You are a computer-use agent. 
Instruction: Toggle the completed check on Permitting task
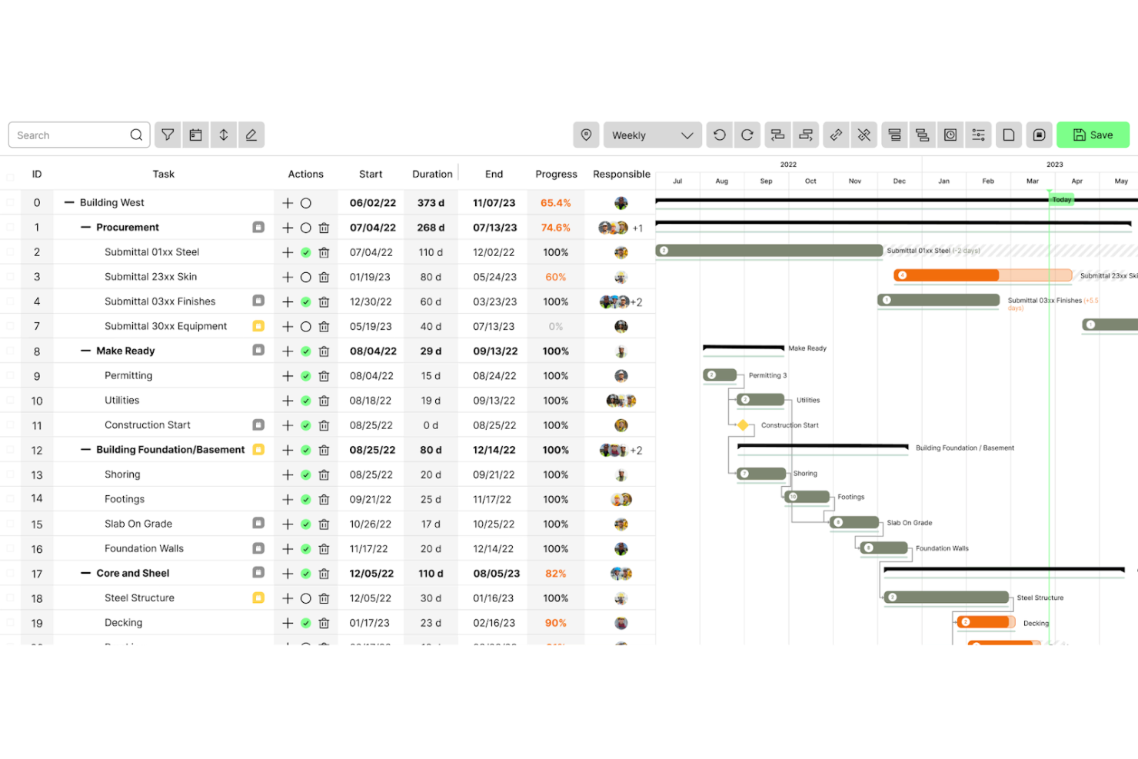click(305, 375)
